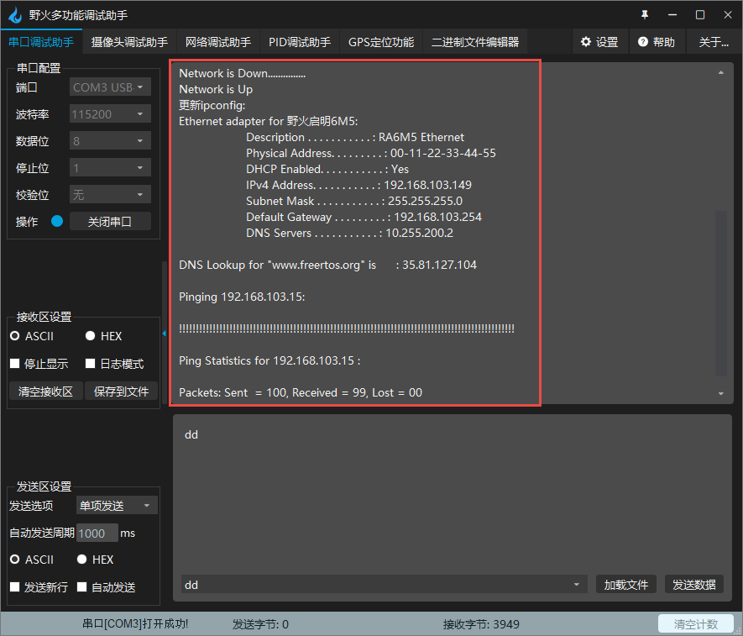This screenshot has height=636, width=743.
Task: Click the 清空接收区 button
Action: click(46, 392)
